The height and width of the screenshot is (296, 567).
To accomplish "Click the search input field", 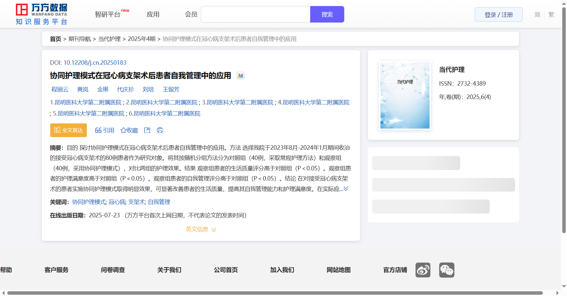I will click(255, 15).
